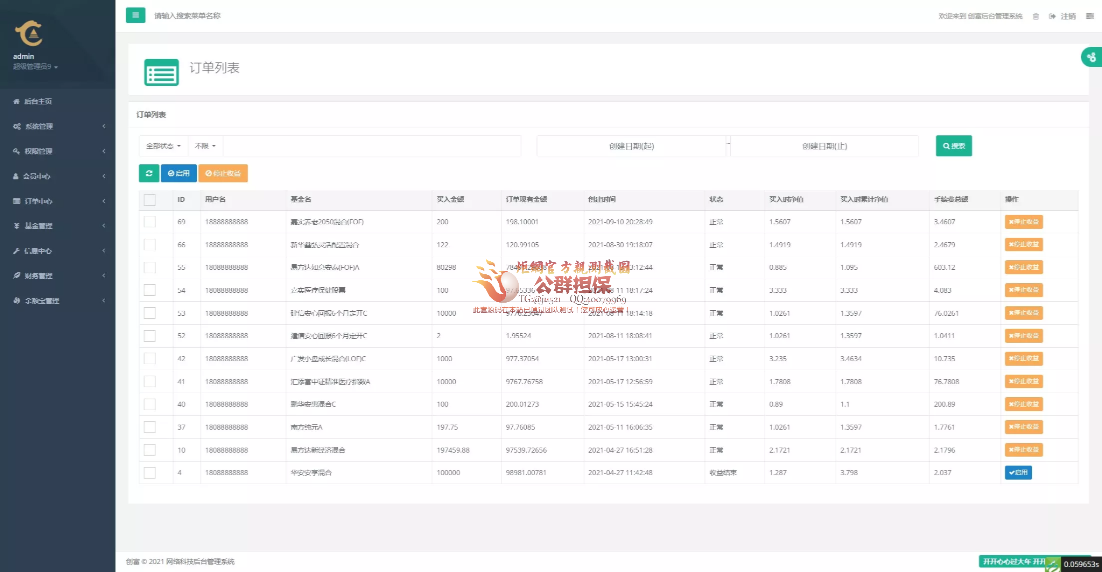This screenshot has width=1102, height=572.
Task: Expand the admin 超级管理员9 role dropdown
Action: pos(35,67)
